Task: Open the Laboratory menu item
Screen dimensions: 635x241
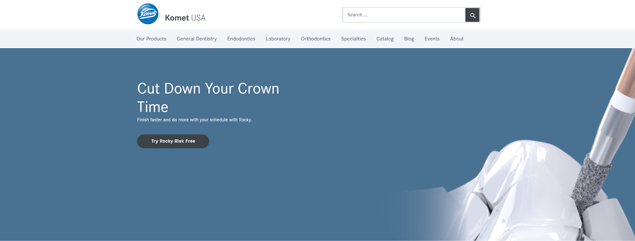Action: tap(278, 39)
